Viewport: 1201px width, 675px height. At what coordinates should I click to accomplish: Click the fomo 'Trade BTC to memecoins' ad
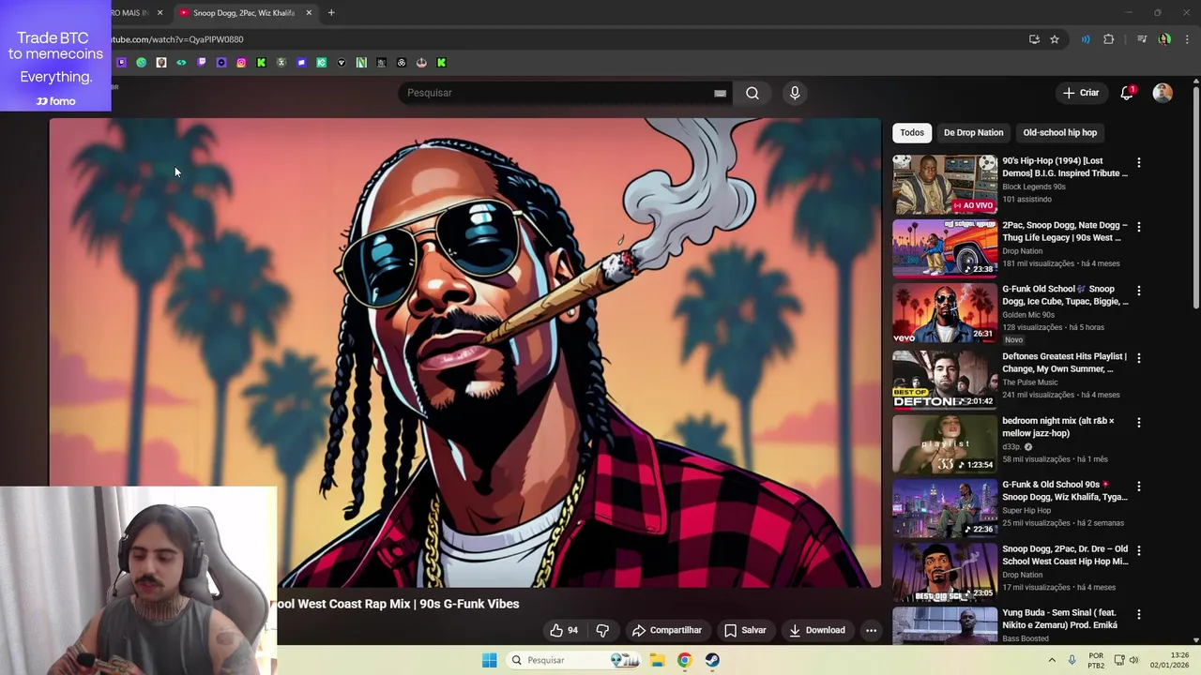point(55,55)
